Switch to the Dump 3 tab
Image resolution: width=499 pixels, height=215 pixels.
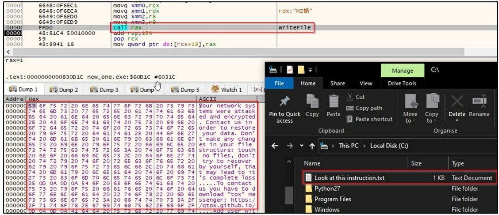pos(104,90)
